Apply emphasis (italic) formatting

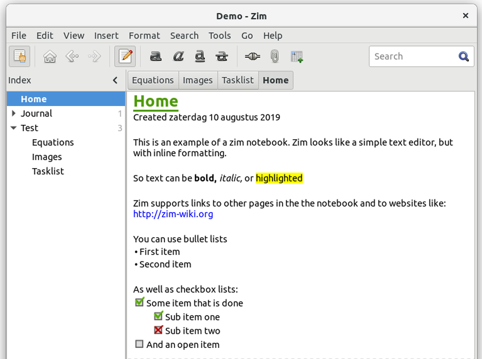178,56
